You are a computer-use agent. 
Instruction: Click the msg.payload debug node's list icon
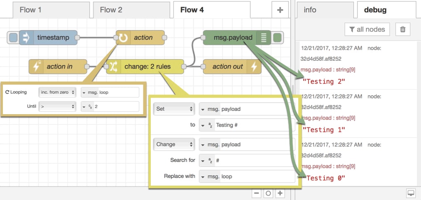(x=263, y=37)
